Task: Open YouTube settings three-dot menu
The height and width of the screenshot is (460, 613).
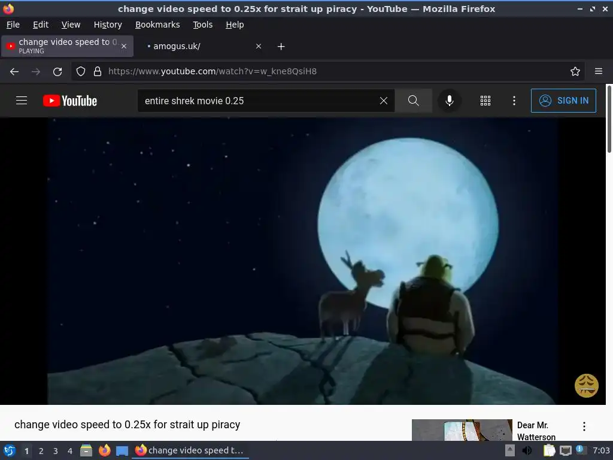Action: click(x=514, y=101)
